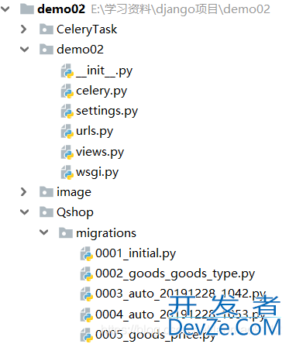Click the Python icon beside 0001_initial.py
The width and height of the screenshot is (289, 344).
point(87,254)
